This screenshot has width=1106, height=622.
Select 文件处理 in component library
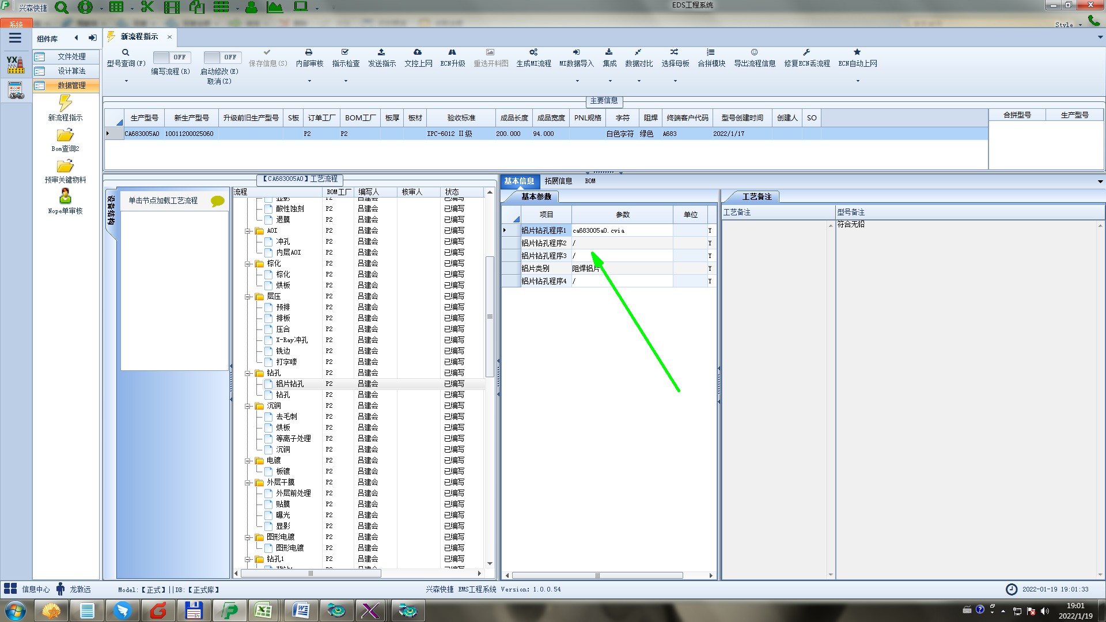point(71,56)
